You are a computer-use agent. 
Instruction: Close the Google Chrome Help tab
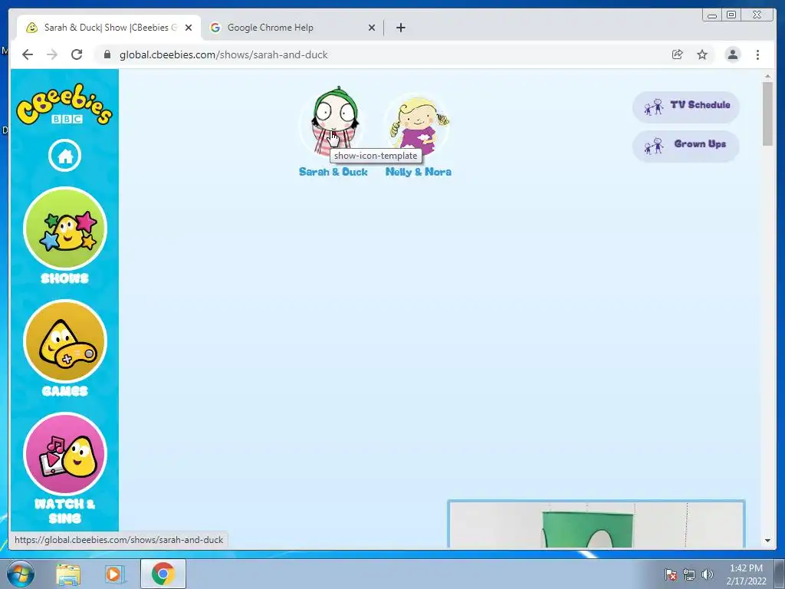pos(372,28)
